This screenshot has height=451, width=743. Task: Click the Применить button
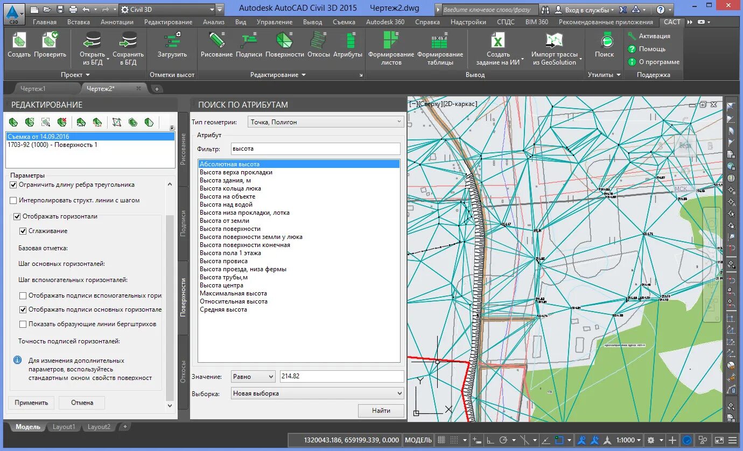(x=31, y=403)
